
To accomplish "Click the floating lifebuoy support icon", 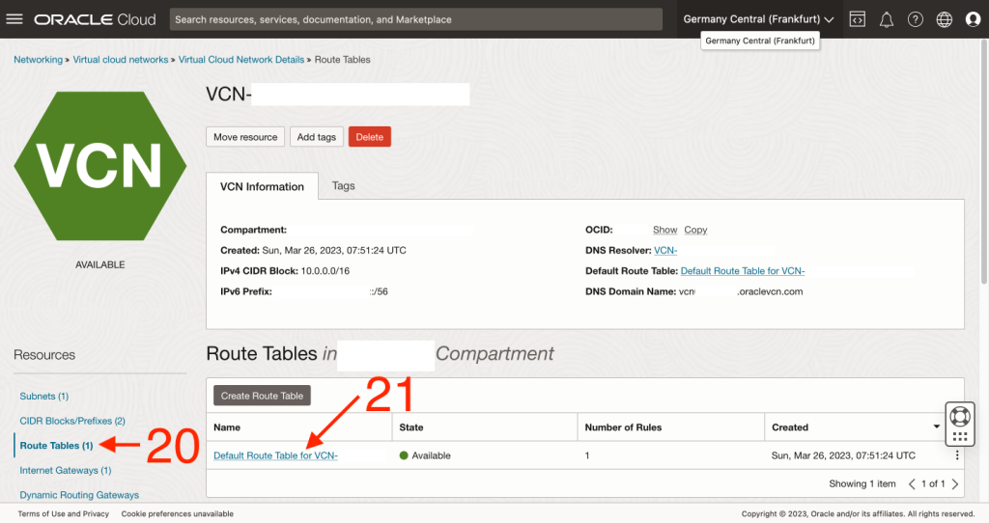I will (959, 417).
